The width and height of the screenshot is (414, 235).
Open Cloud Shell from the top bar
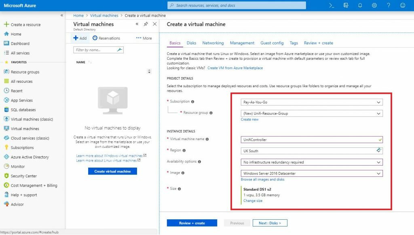[x=332, y=5]
